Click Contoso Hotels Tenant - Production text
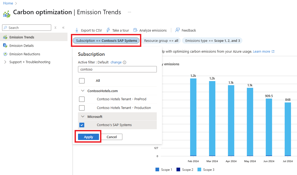 124,108
